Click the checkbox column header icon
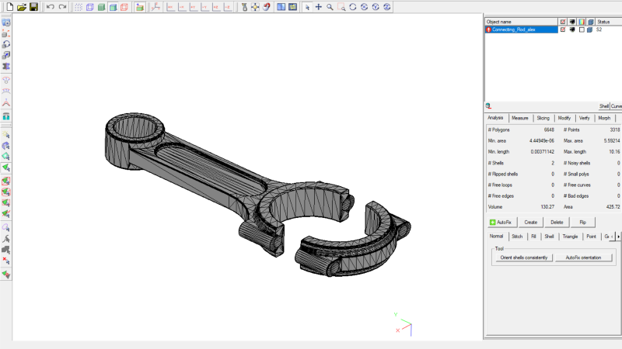622x349 pixels. pos(562,21)
